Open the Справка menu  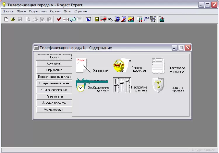coord(81,11)
